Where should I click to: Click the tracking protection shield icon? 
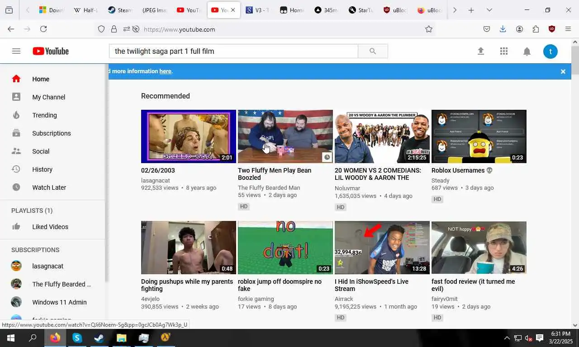pos(101,29)
